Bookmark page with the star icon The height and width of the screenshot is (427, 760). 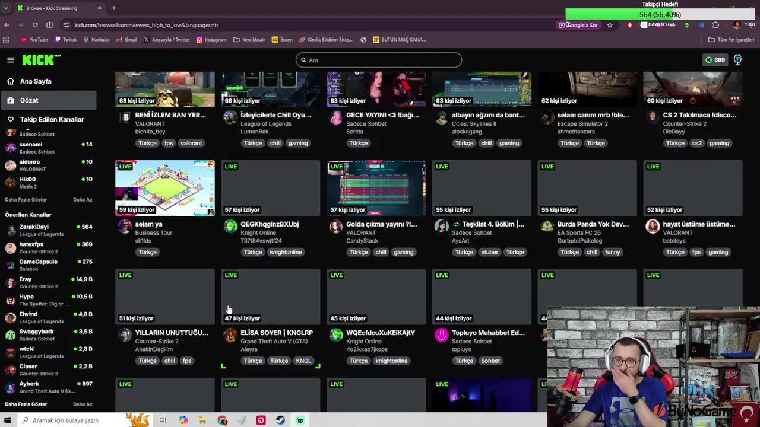click(610, 25)
